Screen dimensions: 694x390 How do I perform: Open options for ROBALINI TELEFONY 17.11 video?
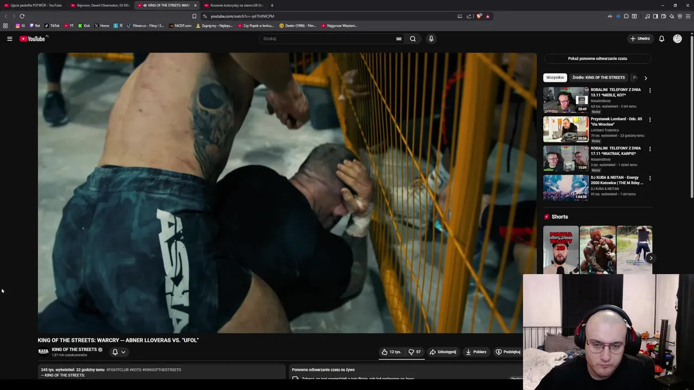coord(650,149)
